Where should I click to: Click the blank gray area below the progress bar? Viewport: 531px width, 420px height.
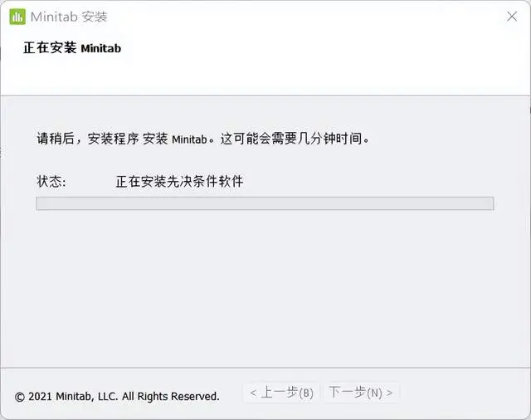[265, 288]
